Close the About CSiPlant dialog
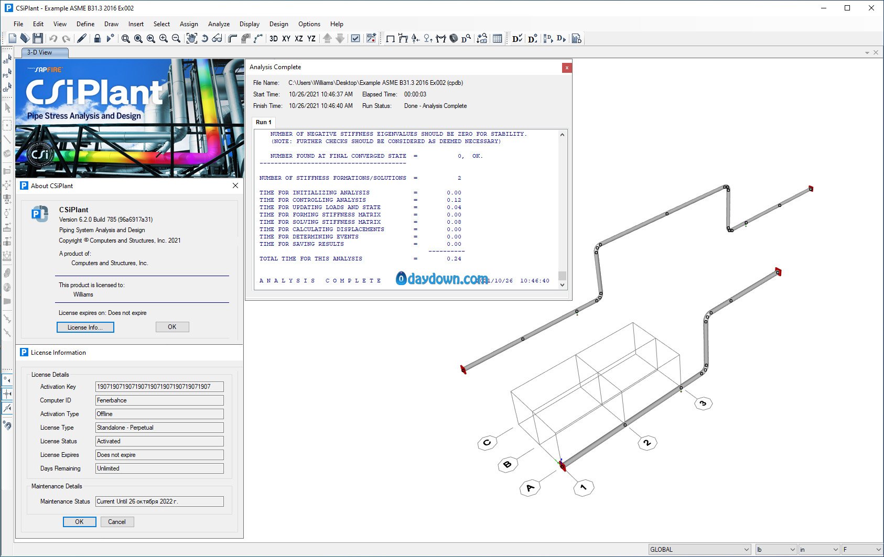The width and height of the screenshot is (884, 557). tap(235, 185)
